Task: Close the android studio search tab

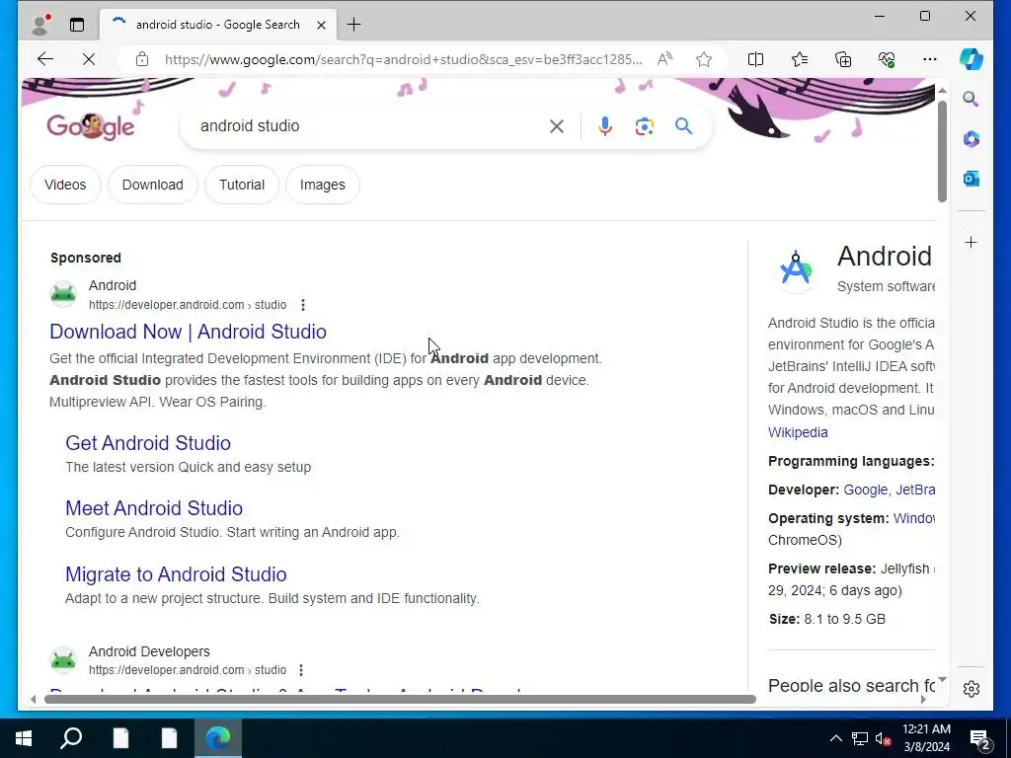Action: 321,25
